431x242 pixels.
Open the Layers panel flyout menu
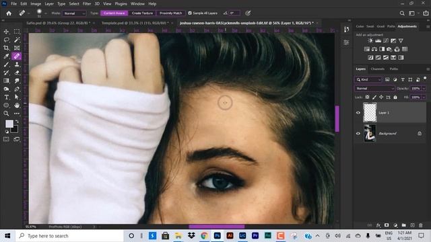(428, 69)
